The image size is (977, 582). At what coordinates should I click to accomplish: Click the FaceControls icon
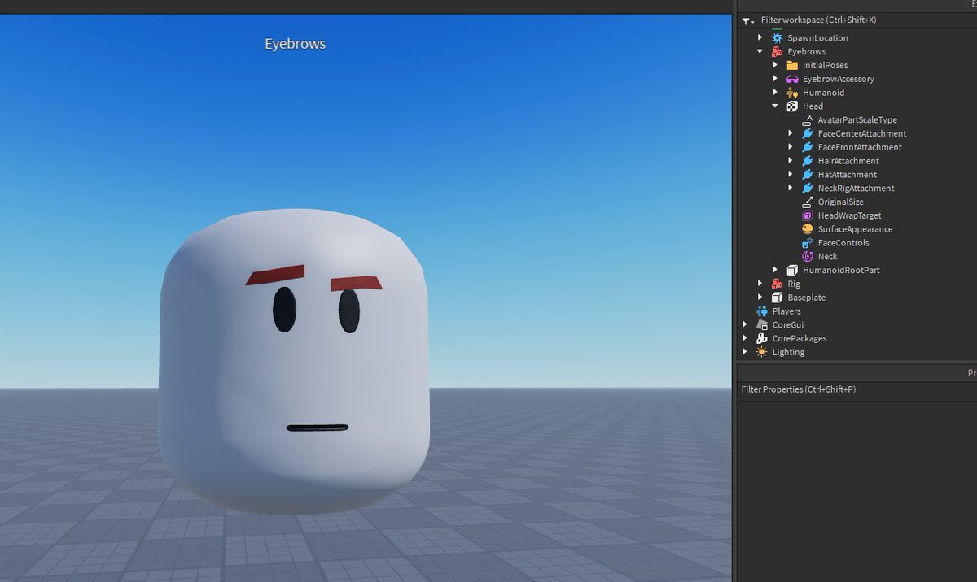(x=808, y=243)
